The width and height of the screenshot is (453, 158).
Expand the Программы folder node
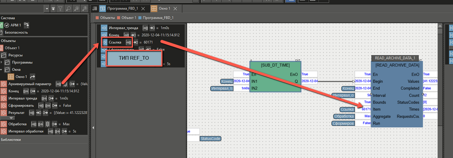(x=2, y=63)
